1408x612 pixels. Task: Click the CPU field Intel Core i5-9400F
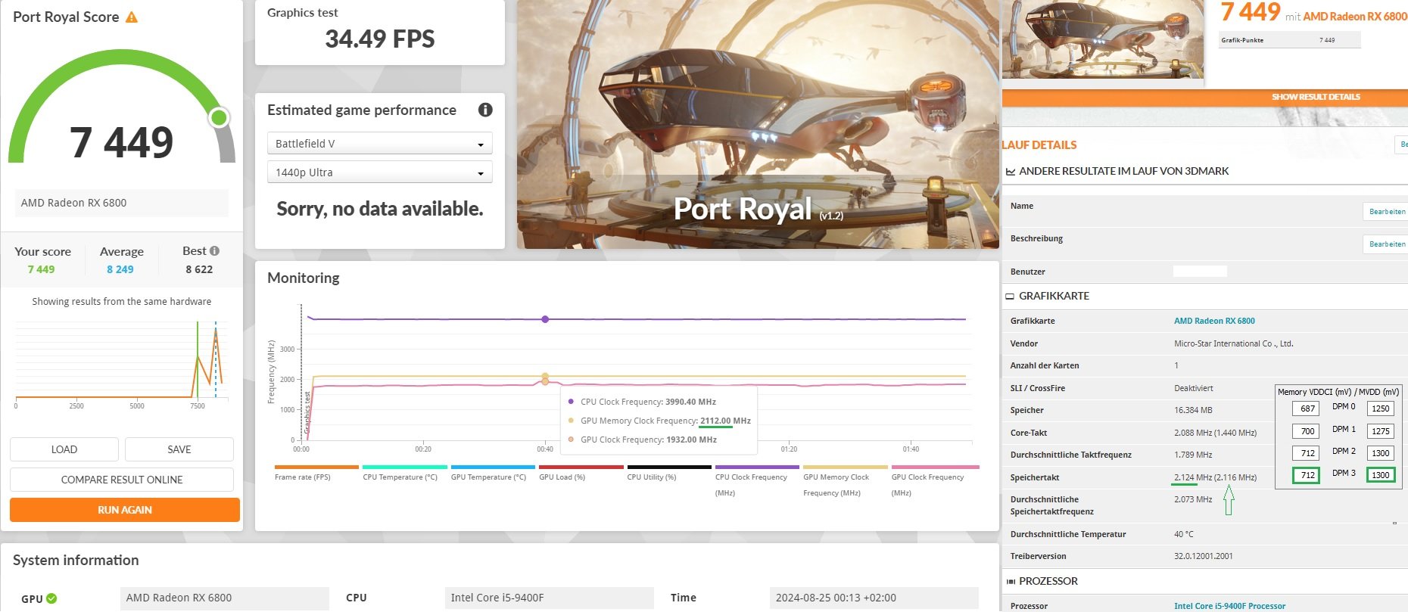click(x=549, y=598)
